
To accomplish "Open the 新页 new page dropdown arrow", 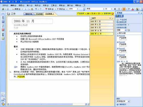I will (x=110, y=18).
